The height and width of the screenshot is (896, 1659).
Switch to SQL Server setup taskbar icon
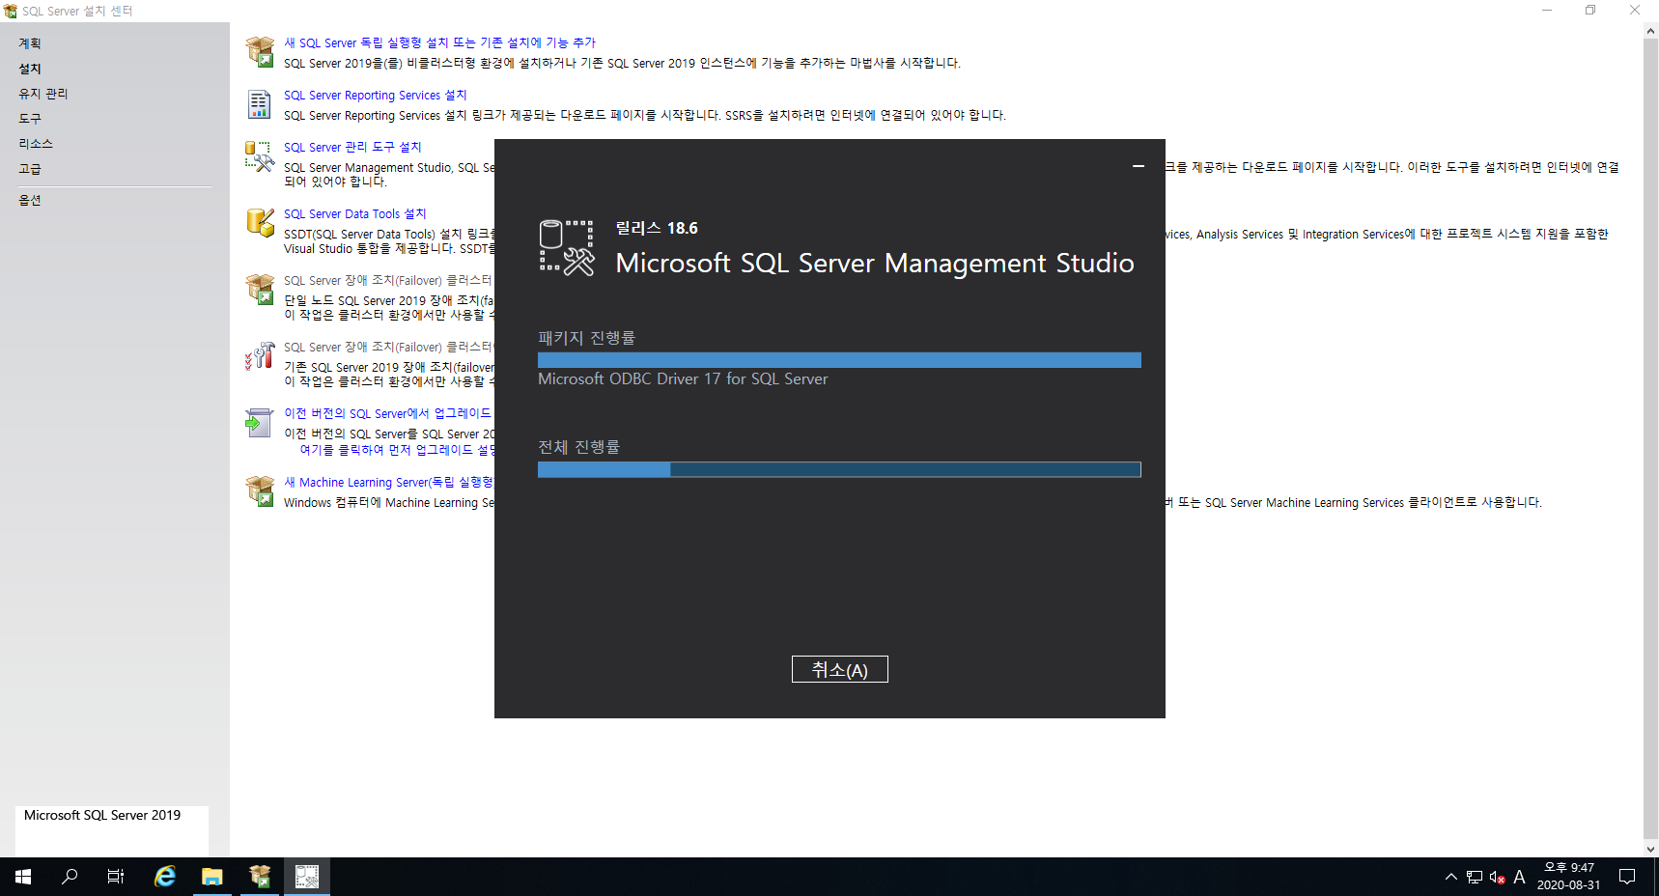click(260, 877)
